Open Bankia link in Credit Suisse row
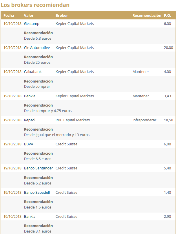 (x=30, y=216)
